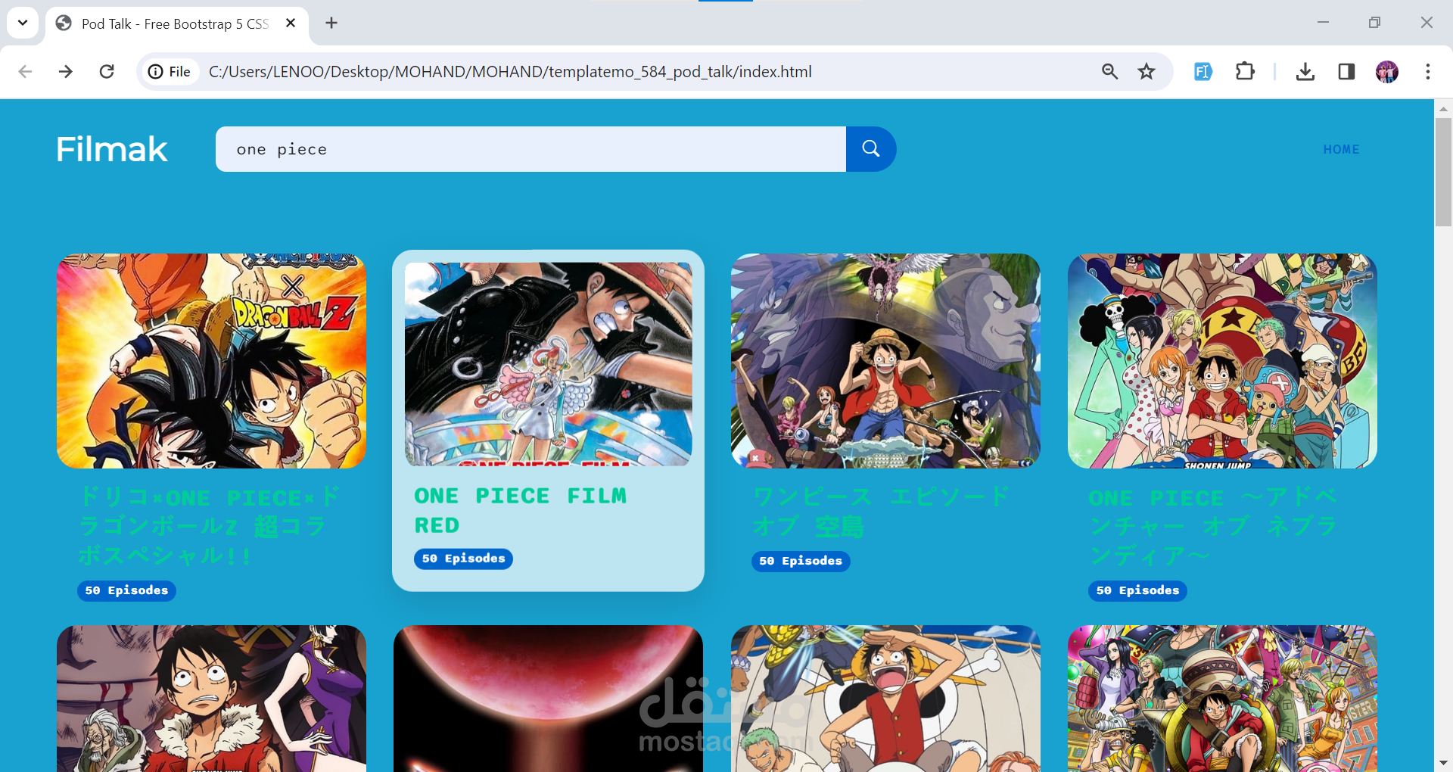Close the Pod Talk tab
The width and height of the screenshot is (1453, 772).
291,23
